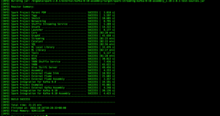This screenshot has height=116, width=220.
Task: Select the 'Spark Integration for Kafka 0.10 Assembly' line
Action: click(58, 93)
